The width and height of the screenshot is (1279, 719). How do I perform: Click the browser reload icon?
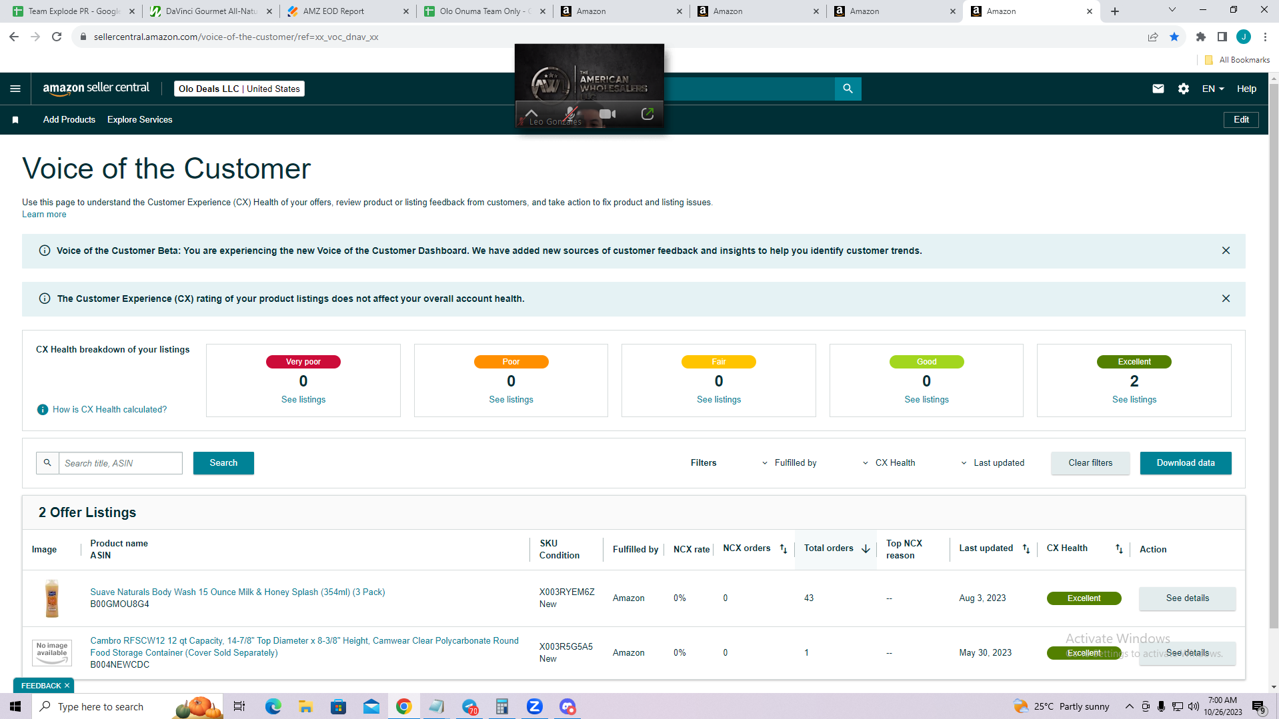[x=57, y=37]
